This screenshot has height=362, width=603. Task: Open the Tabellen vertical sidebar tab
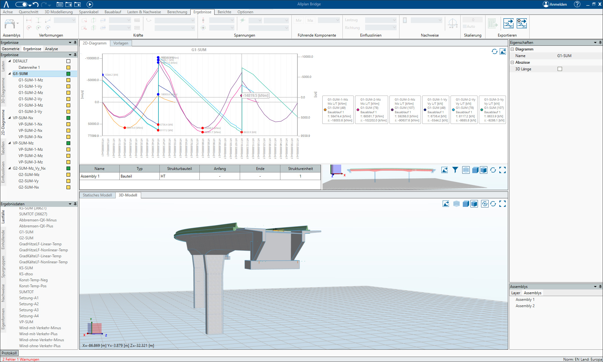click(x=3, y=148)
